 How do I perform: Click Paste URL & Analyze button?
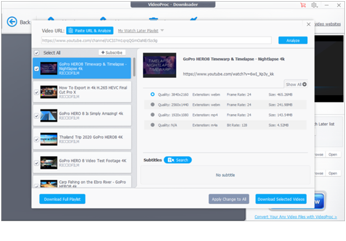90,30
